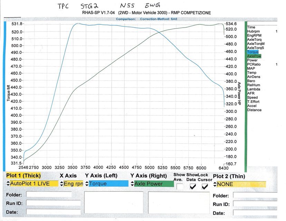This screenshot has width=286, height=221.
Task: Click the green vertical bar beside channel list
Action: coord(246,97)
